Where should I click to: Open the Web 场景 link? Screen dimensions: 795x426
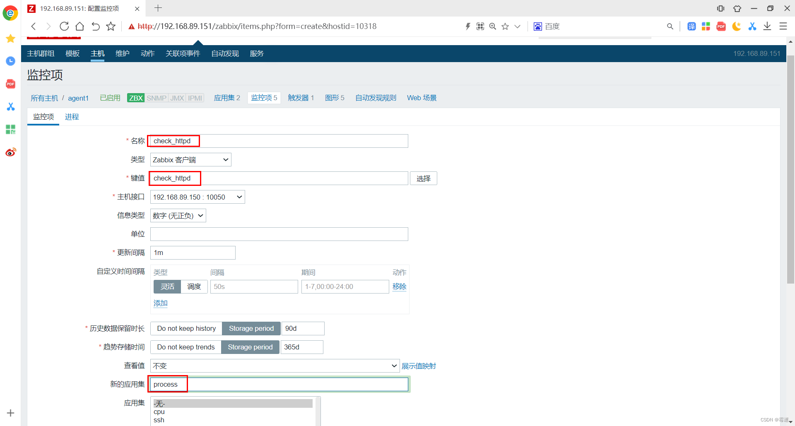click(x=422, y=98)
